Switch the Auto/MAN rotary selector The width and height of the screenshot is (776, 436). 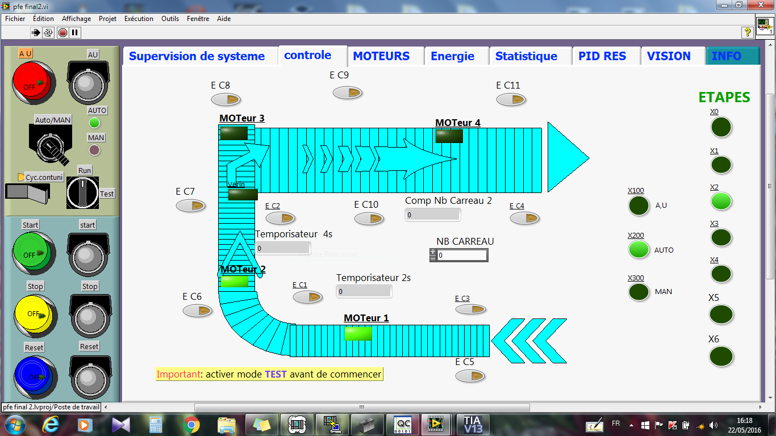50,146
